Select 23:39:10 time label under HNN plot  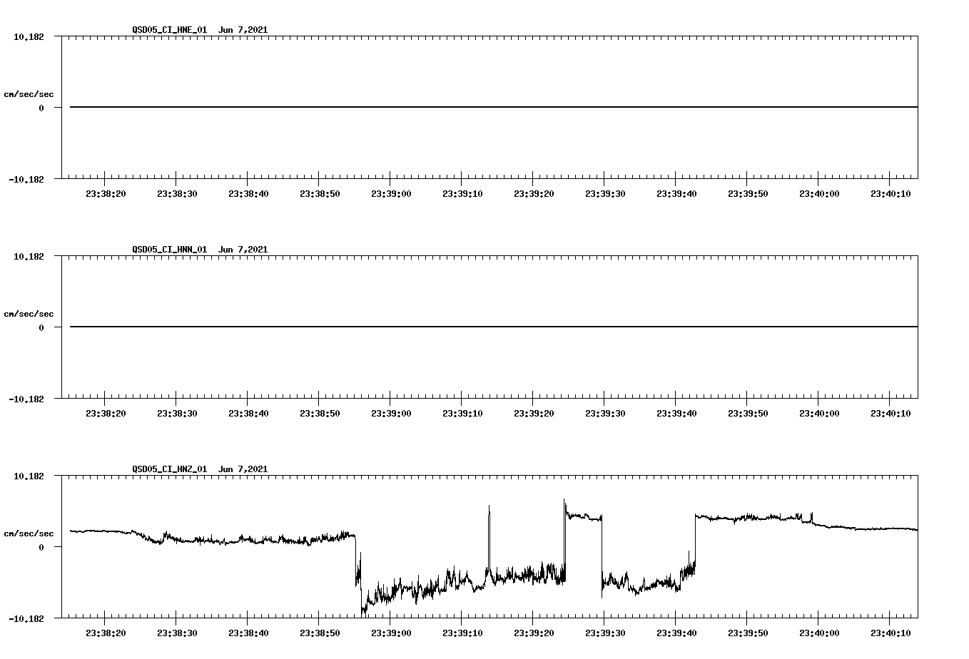tap(462, 414)
